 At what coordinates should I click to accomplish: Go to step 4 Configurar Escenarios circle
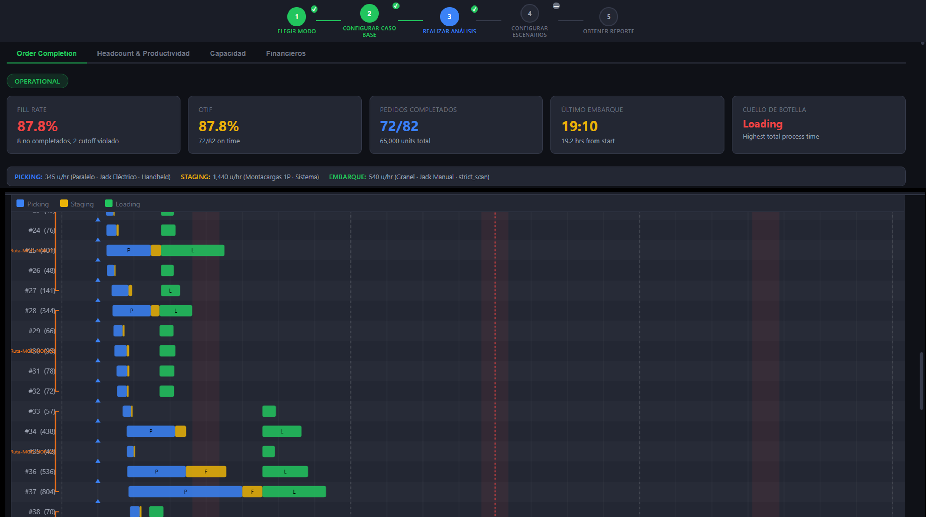coord(530,14)
